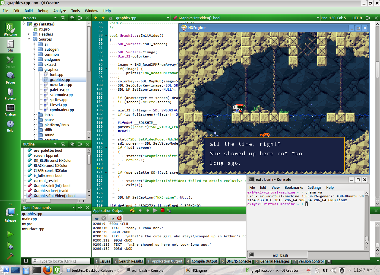Clear the Application Output pane

tap(132, 210)
